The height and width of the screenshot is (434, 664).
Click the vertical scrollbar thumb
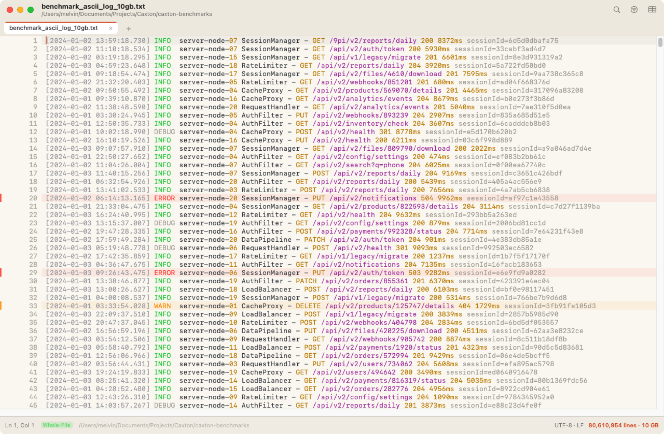point(660,42)
